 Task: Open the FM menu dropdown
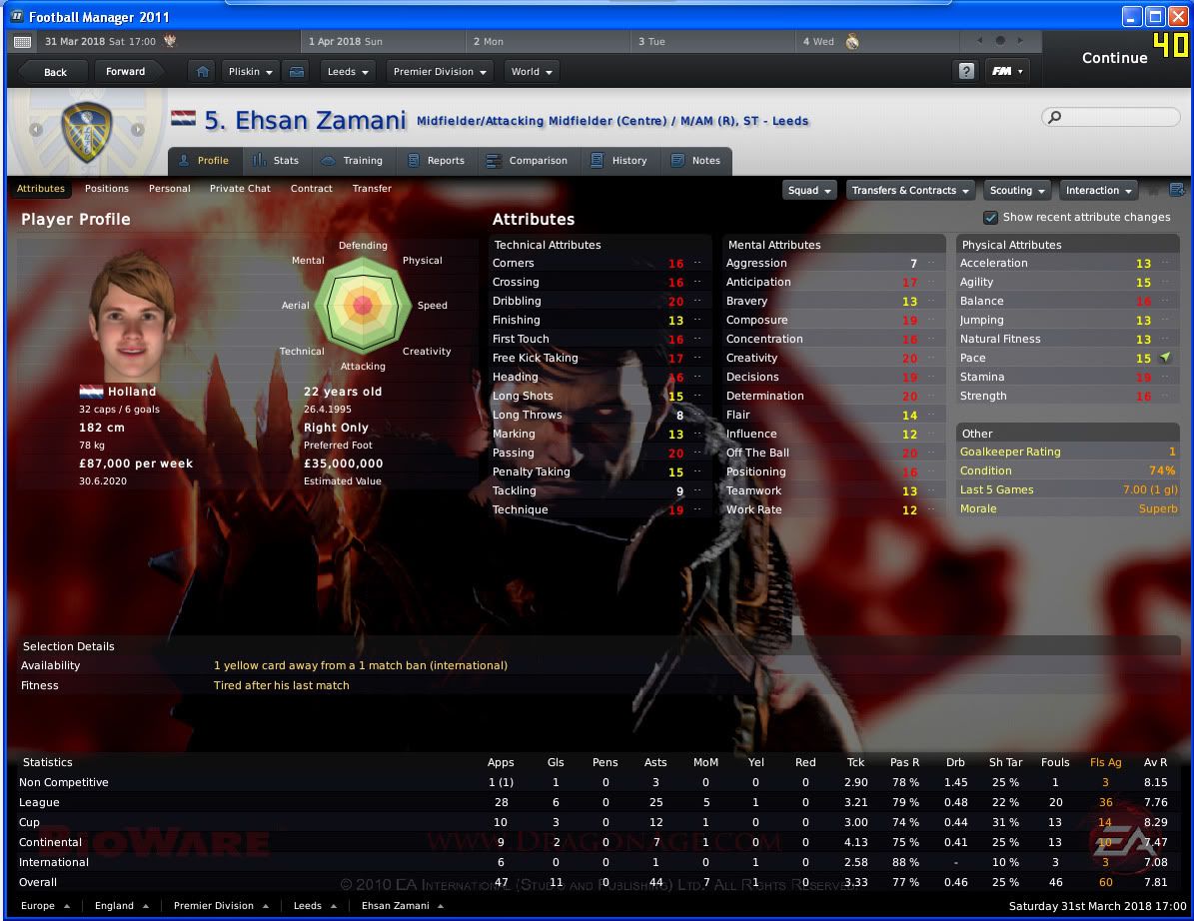(1007, 72)
